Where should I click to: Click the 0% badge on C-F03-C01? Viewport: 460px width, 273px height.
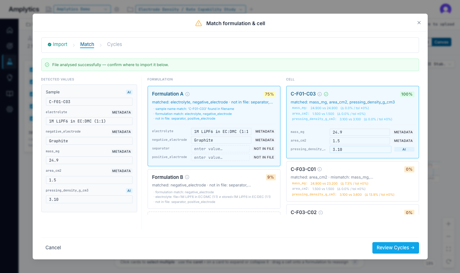pyautogui.click(x=409, y=169)
